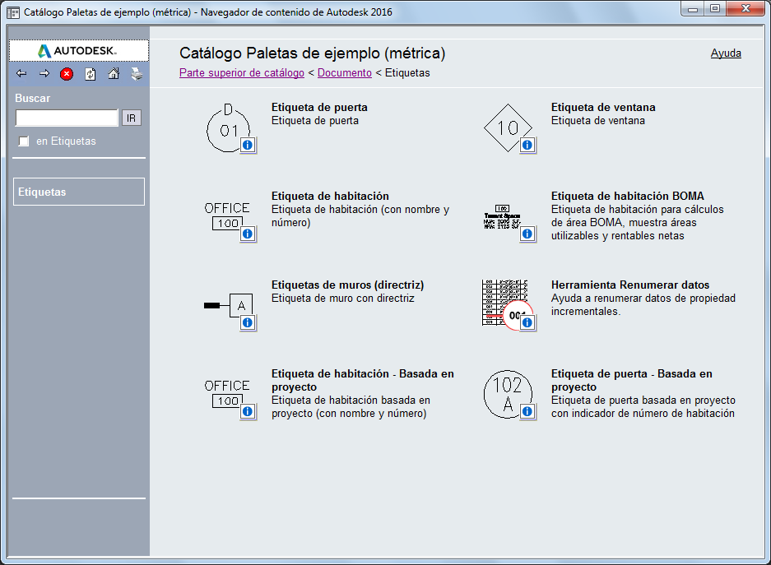
Task: Open info icon for Etiqueta de ventana
Action: click(527, 145)
